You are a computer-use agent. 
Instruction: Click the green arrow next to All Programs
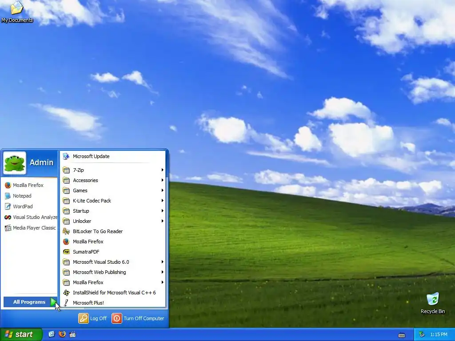53,302
